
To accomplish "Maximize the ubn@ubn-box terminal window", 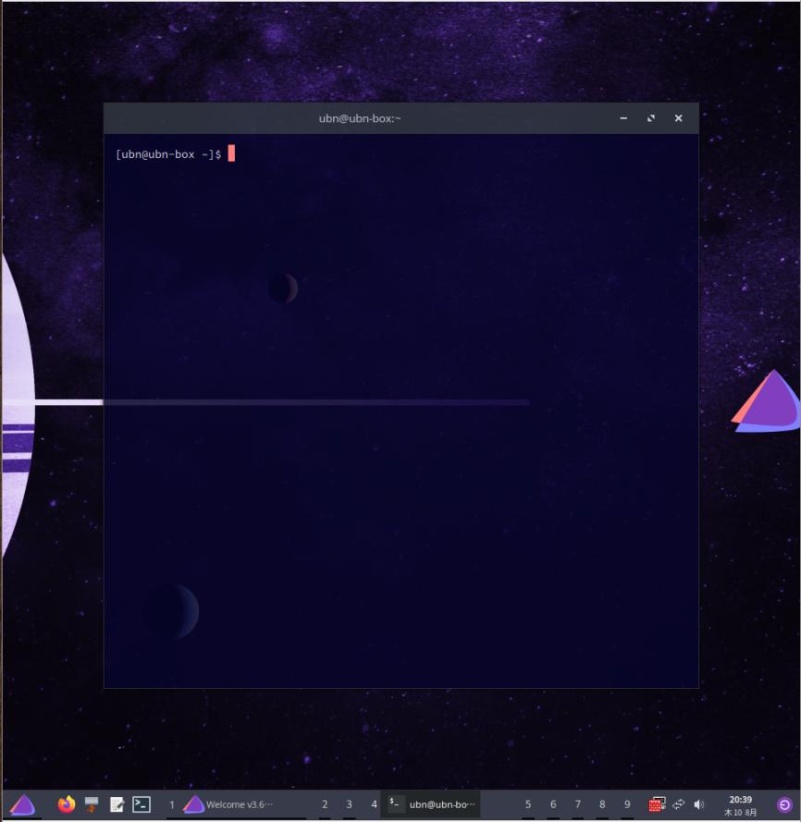I will (651, 118).
